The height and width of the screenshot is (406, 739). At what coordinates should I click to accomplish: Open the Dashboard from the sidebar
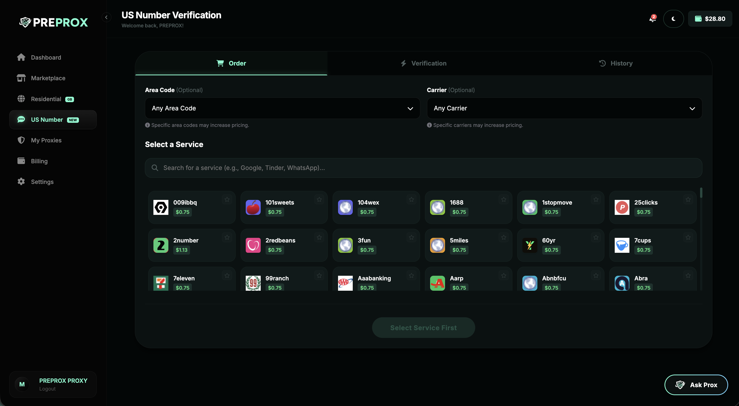[x=46, y=57]
